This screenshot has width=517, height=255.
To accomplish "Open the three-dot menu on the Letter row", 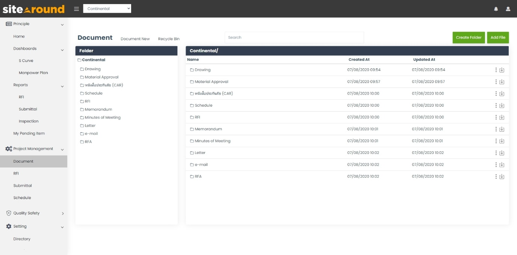I will pyautogui.click(x=496, y=152).
